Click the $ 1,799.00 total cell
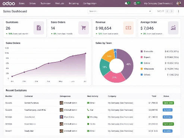This screenshot has width=184, height=138. (x=153, y=103)
